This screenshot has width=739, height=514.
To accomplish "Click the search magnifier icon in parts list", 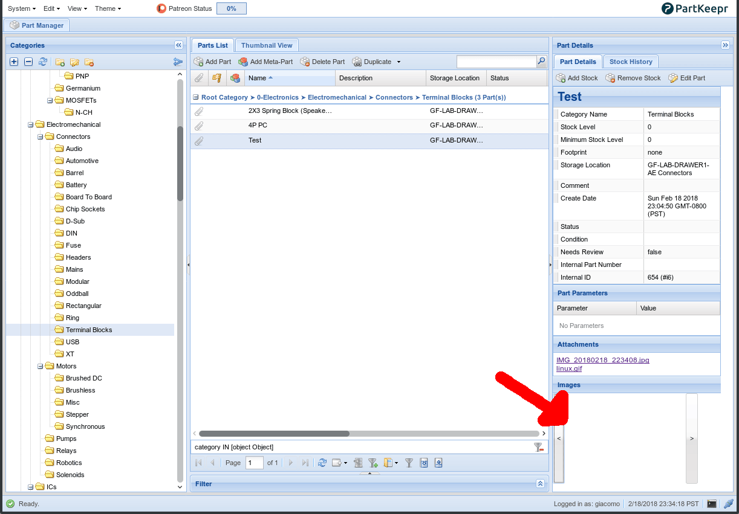I will (541, 62).
